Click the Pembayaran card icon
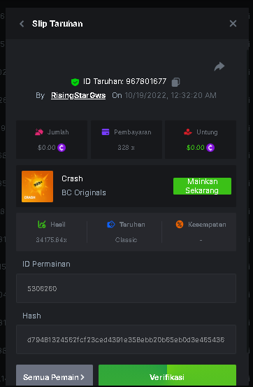253x387 pixels. (106, 132)
